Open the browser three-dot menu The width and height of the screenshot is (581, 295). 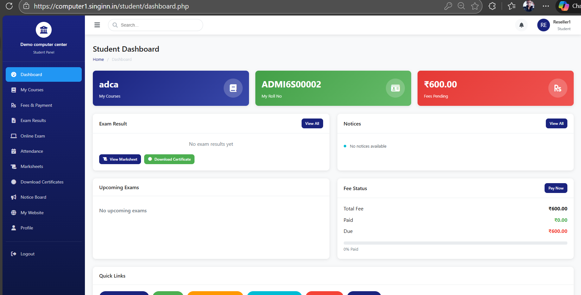point(546,6)
